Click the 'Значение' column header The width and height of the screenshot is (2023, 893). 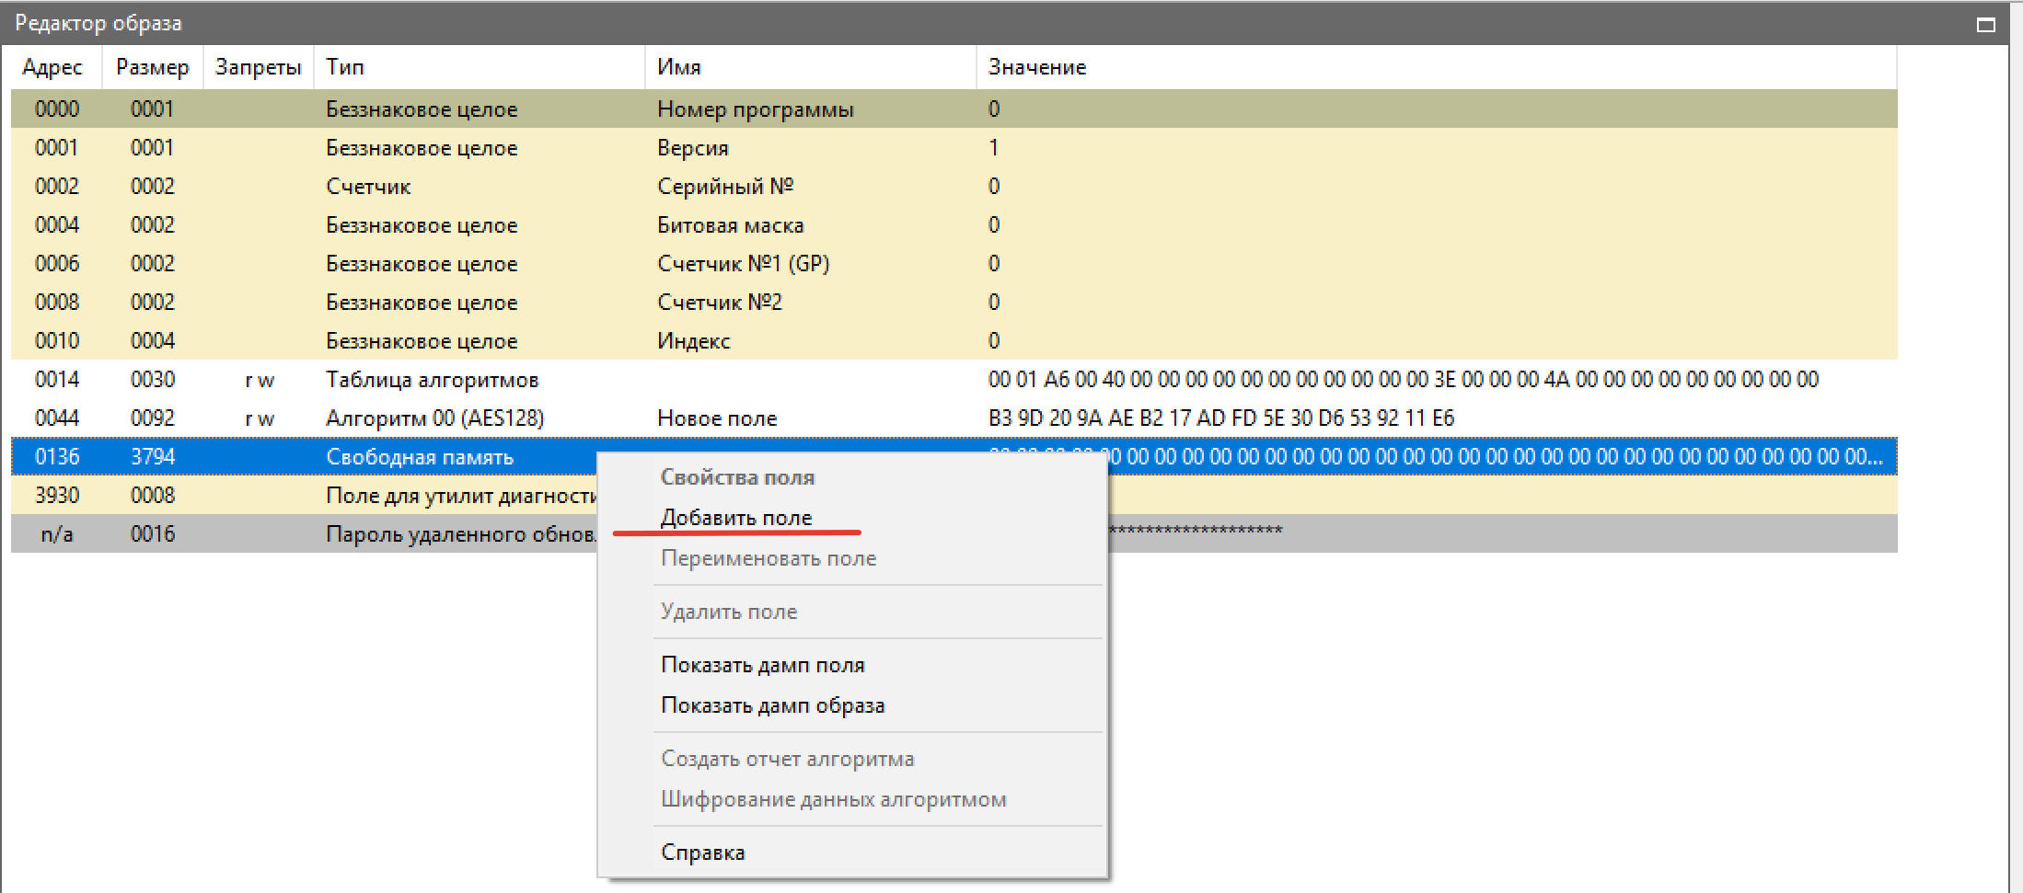[1036, 67]
